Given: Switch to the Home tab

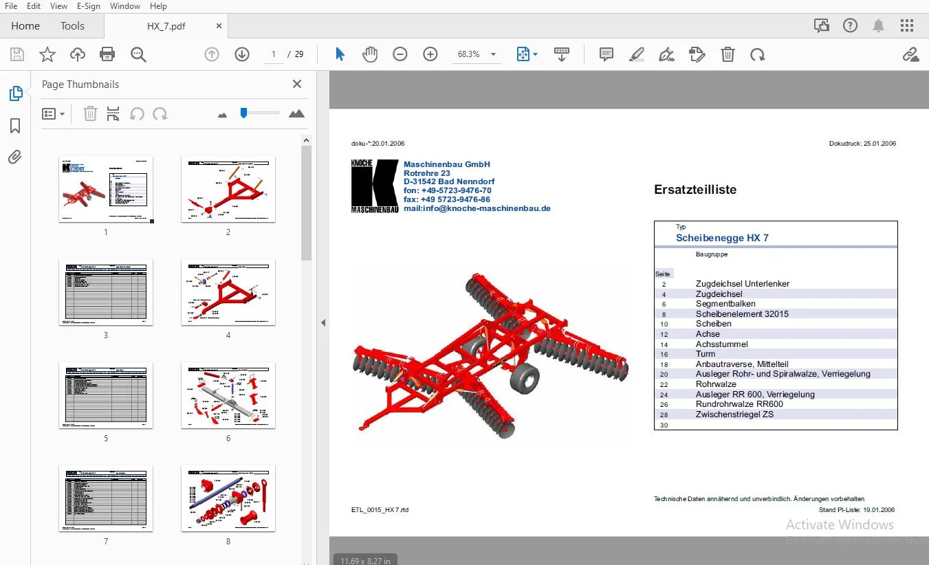Looking at the screenshot, I should 25,26.
